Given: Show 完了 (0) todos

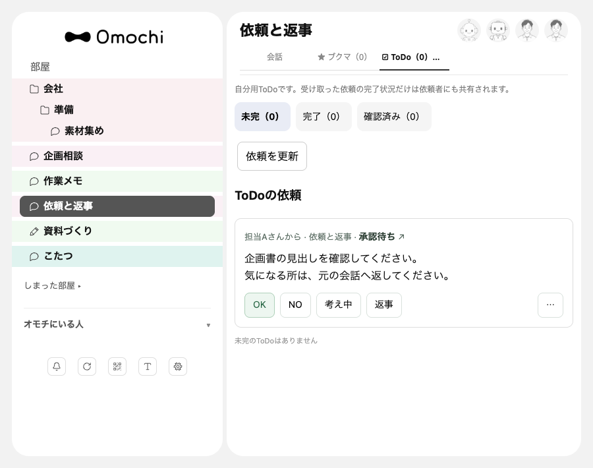Looking at the screenshot, I should pos(324,117).
